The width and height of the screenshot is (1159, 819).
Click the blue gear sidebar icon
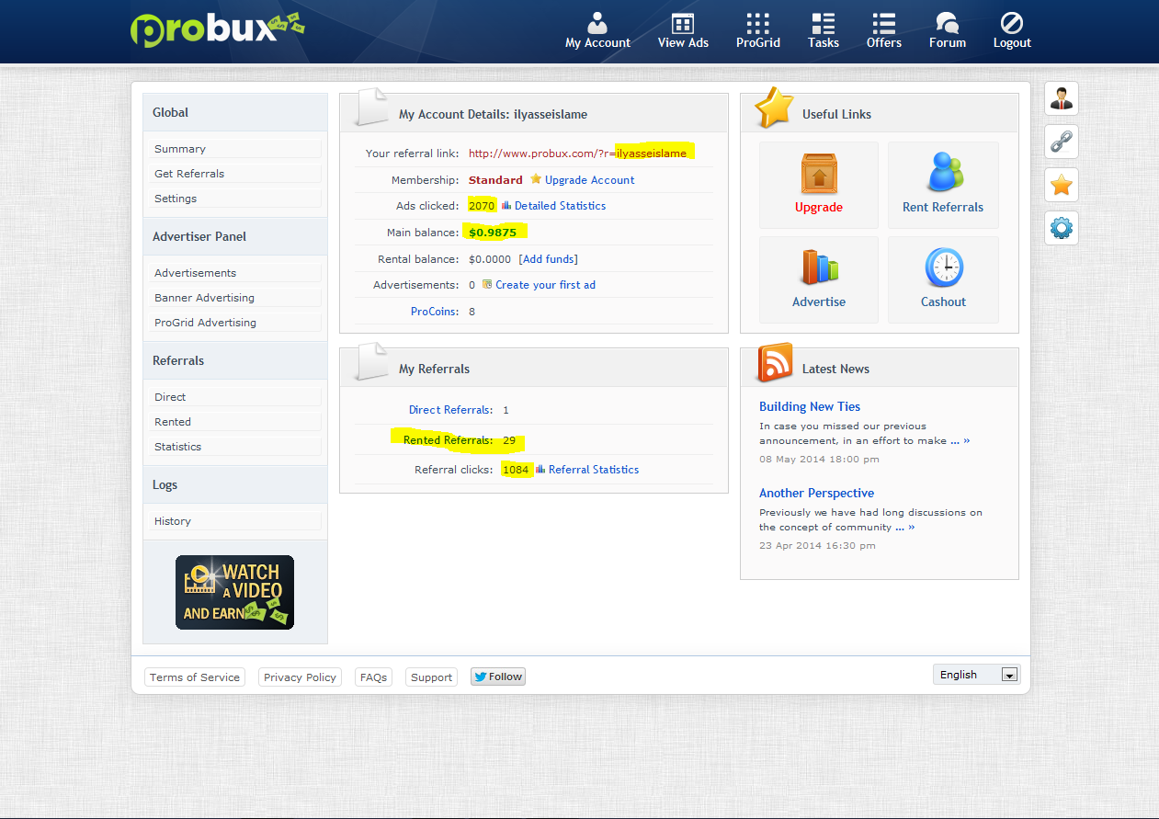(1062, 228)
